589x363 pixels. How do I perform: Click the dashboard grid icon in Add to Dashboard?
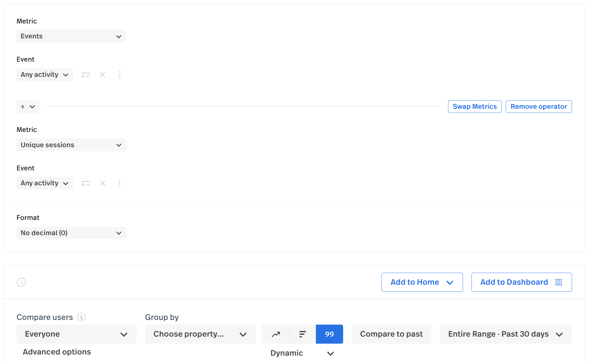tap(559, 282)
